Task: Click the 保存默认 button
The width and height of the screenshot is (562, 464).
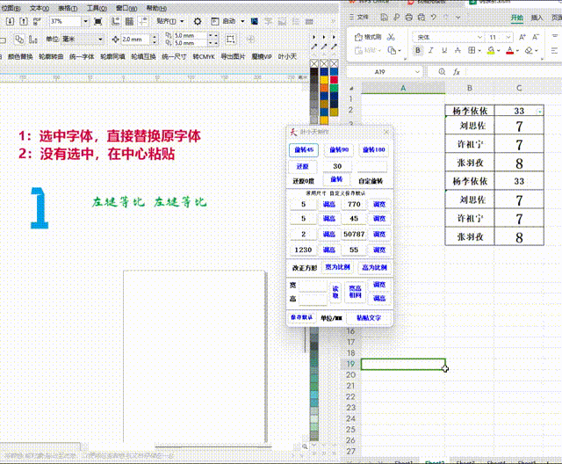Action: (301, 318)
